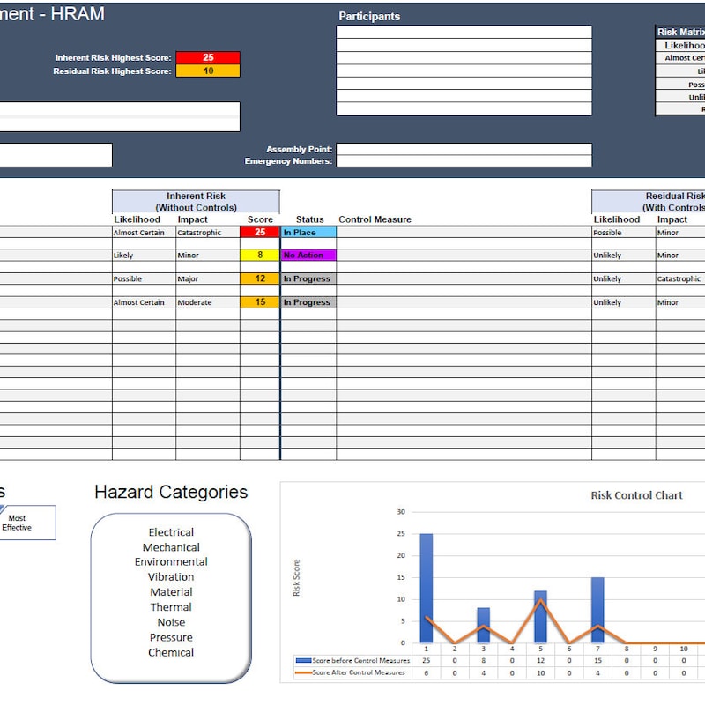Viewport: 705px width, 705px height.
Task: Select the Risk Control Chart title
Action: (x=634, y=494)
